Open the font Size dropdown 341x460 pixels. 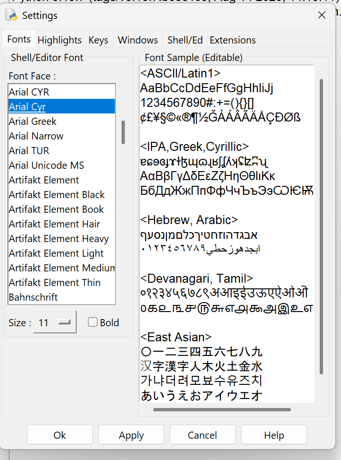(55, 322)
